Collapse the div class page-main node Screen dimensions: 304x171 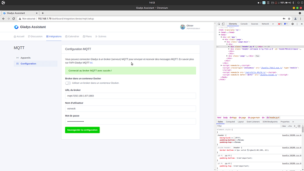pos(225,42)
